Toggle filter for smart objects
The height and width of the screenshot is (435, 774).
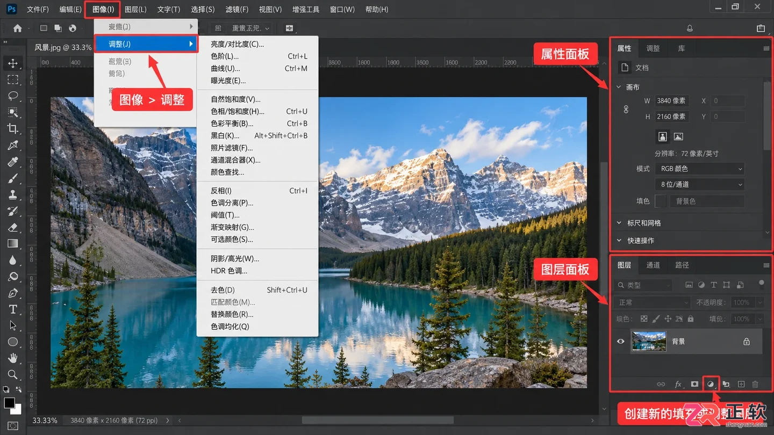click(740, 285)
